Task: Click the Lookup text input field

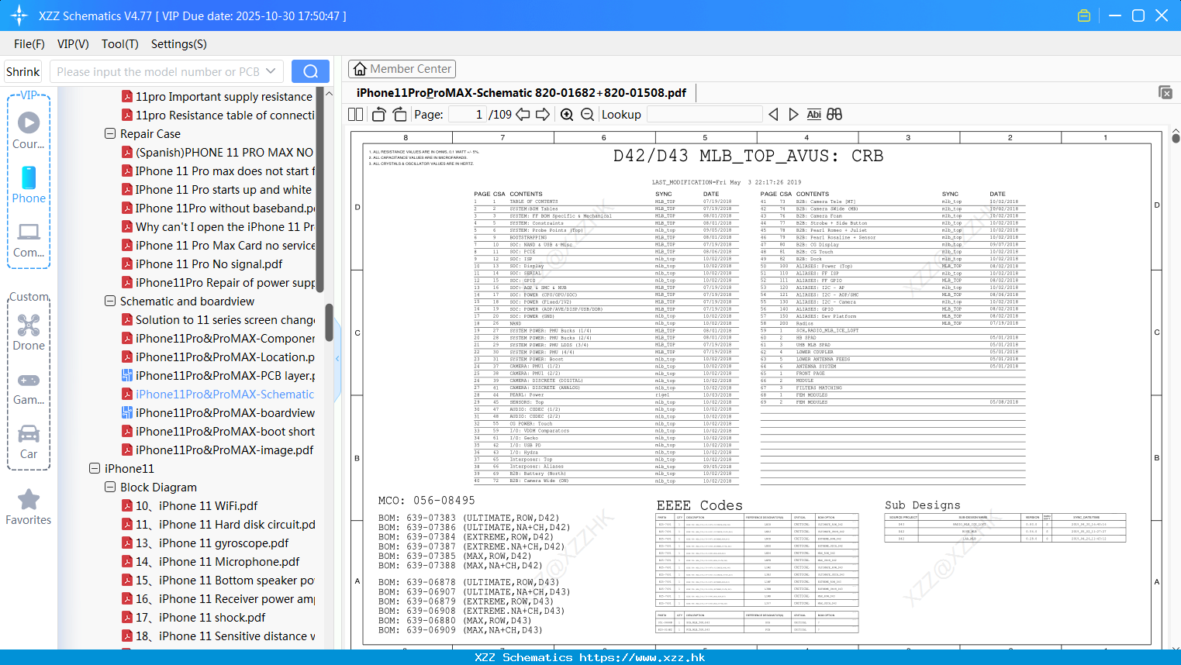Action: point(704,115)
